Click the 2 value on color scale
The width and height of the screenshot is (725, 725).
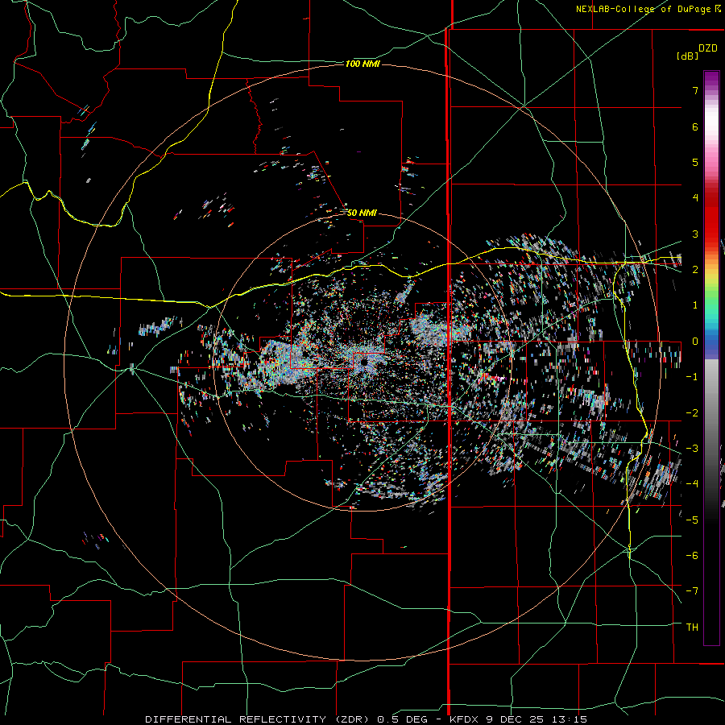(x=695, y=270)
